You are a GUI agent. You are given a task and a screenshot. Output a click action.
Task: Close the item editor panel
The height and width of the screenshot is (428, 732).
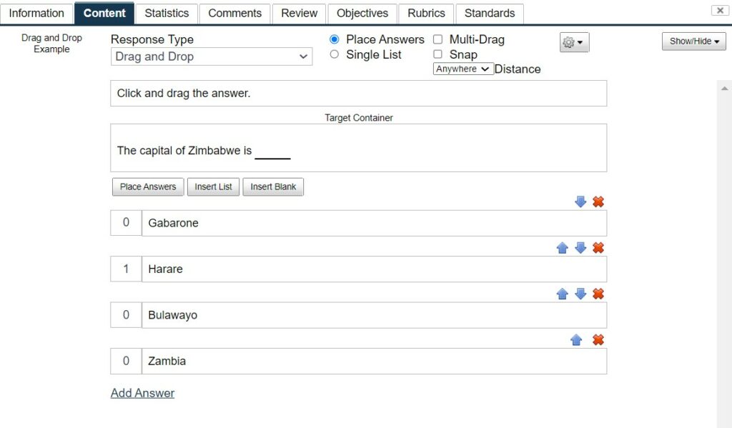[720, 10]
